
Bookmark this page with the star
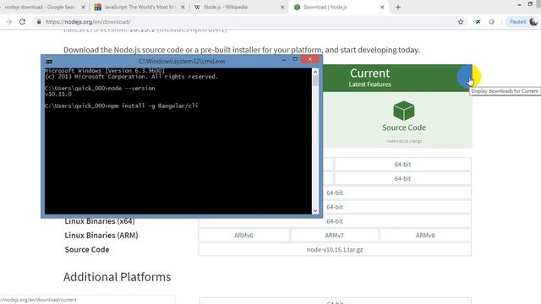(461, 22)
